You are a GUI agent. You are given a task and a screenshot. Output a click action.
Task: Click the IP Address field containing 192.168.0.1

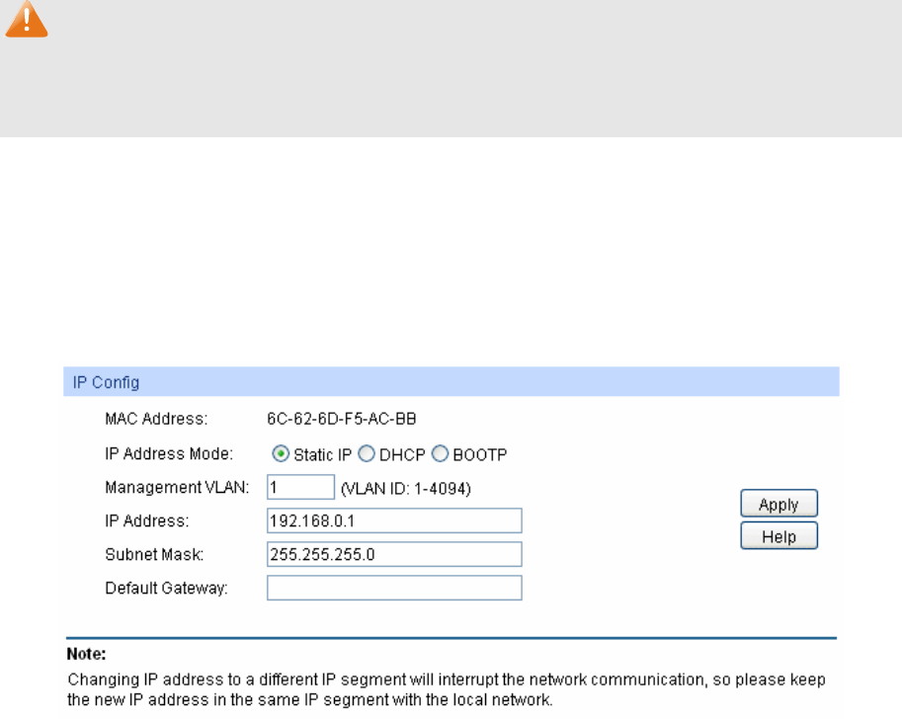coord(393,520)
